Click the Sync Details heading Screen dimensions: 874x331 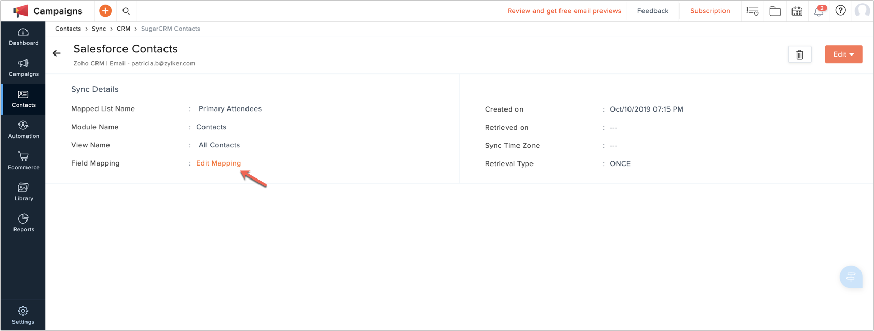tap(95, 89)
